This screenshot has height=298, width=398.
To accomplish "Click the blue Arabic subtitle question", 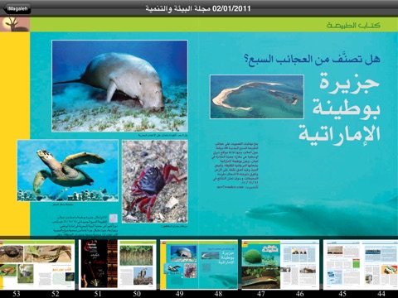I will click(x=313, y=59).
